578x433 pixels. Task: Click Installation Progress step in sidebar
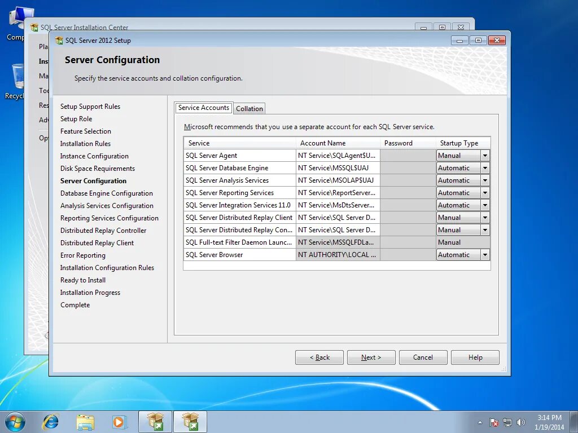pos(90,293)
